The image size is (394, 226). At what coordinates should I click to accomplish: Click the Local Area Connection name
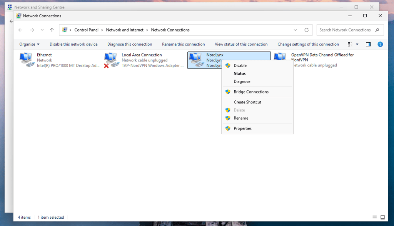tap(142, 55)
